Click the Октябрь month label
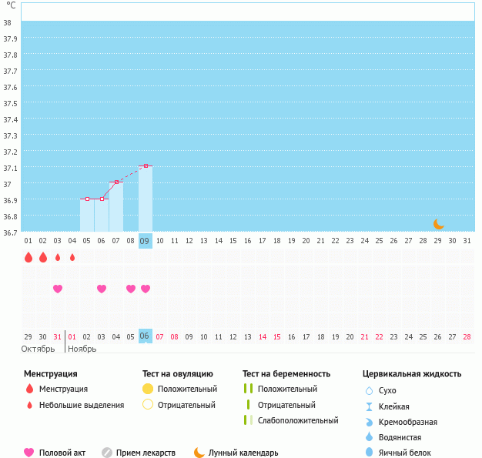 [x=38, y=349]
